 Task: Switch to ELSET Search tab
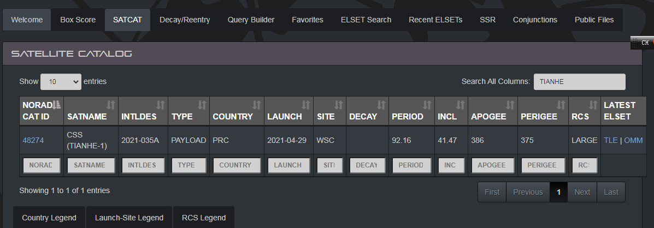tap(366, 20)
